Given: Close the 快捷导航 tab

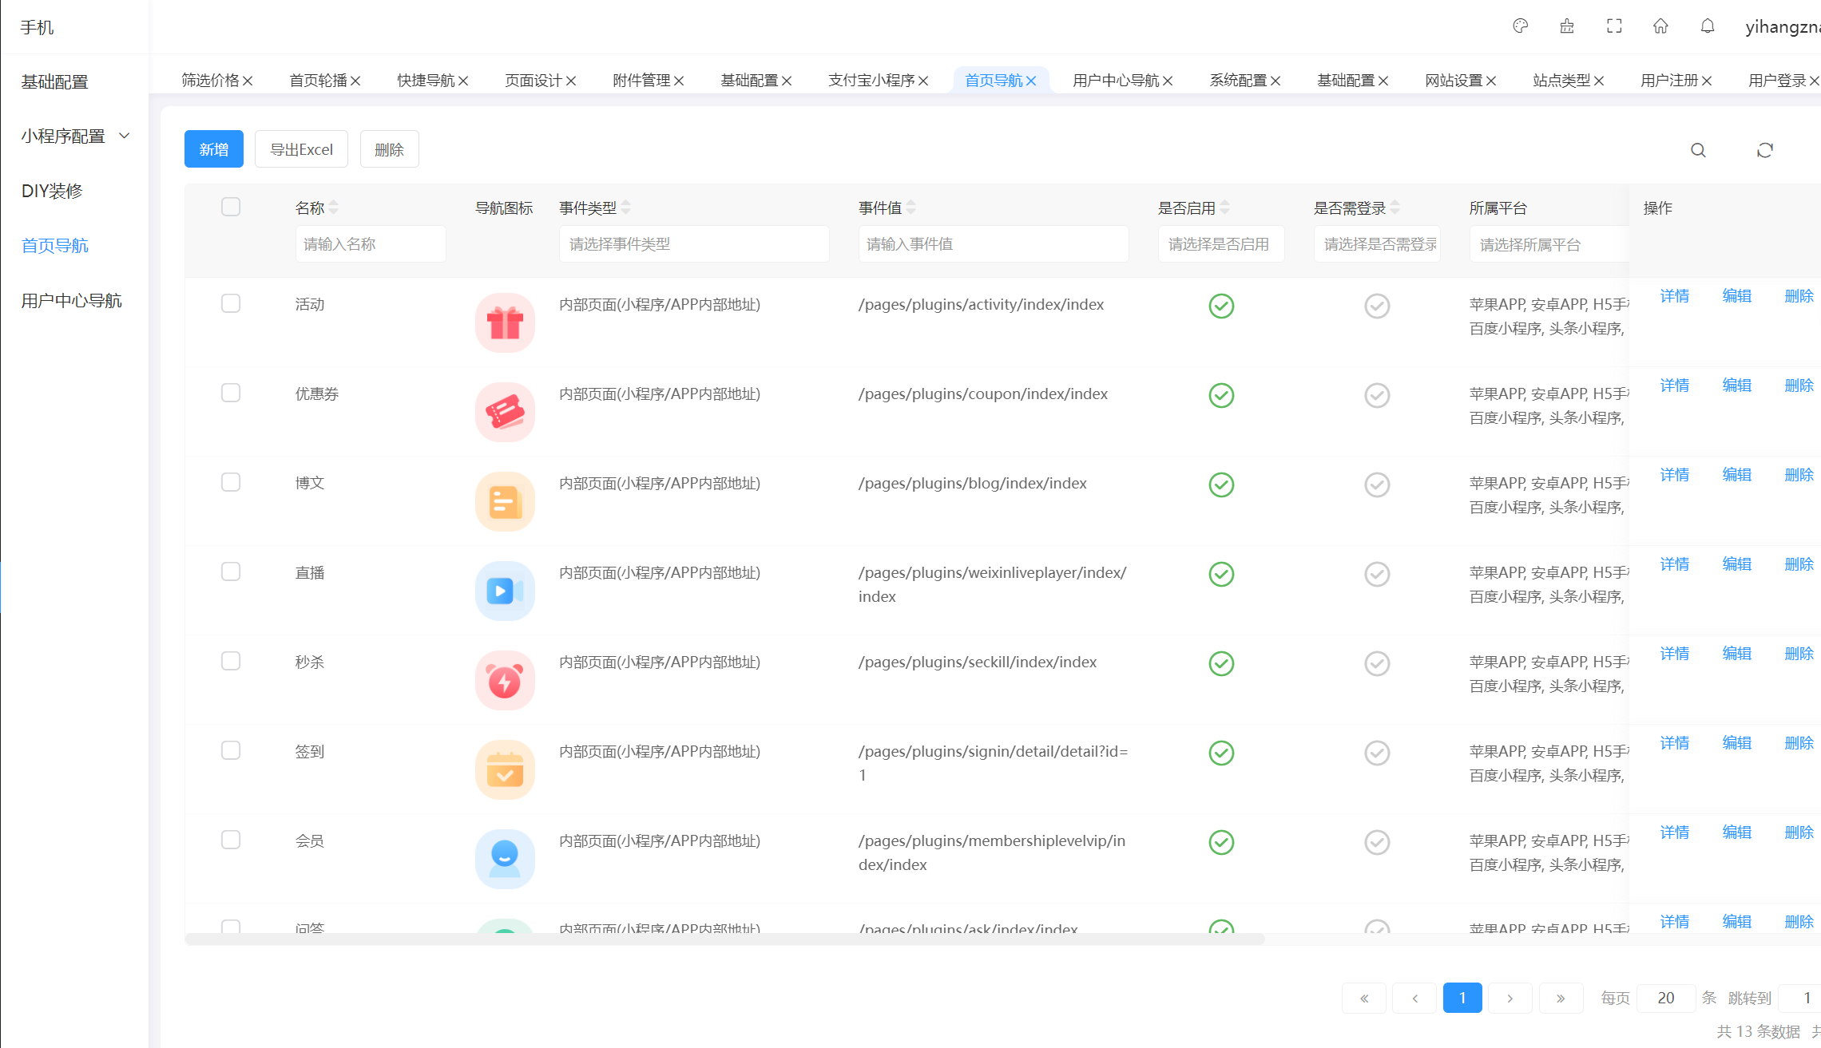Looking at the screenshot, I should pos(463,81).
